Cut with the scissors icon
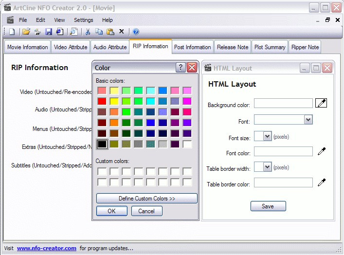 (88, 32)
